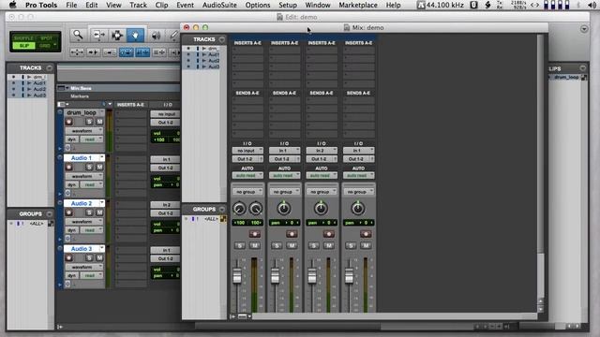Open the Audio 2 track name dropdown arrow

point(102,203)
